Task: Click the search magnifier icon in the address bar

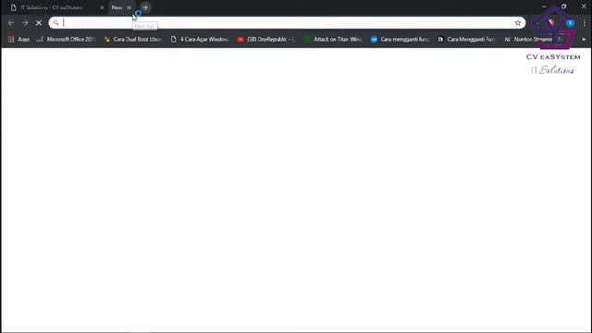Action: click(x=55, y=23)
